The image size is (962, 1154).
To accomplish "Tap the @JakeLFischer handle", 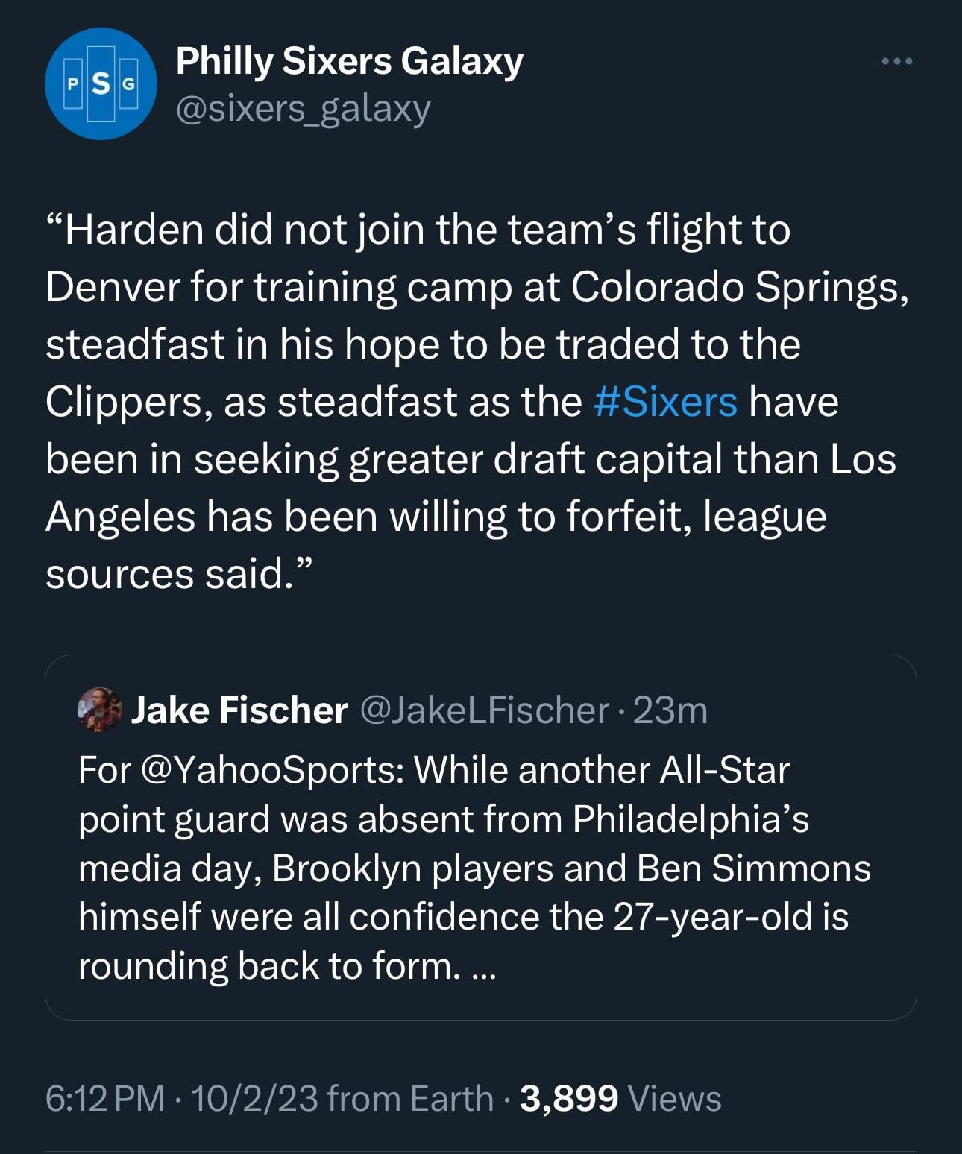I will (x=485, y=710).
